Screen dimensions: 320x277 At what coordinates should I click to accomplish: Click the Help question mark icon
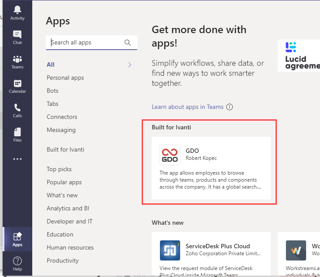17,261
